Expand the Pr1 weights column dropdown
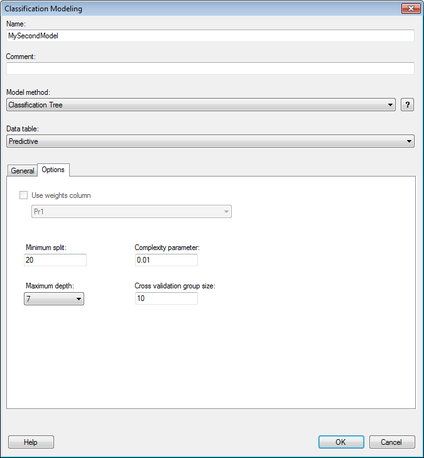The width and height of the screenshot is (424, 458). pyautogui.click(x=131, y=212)
